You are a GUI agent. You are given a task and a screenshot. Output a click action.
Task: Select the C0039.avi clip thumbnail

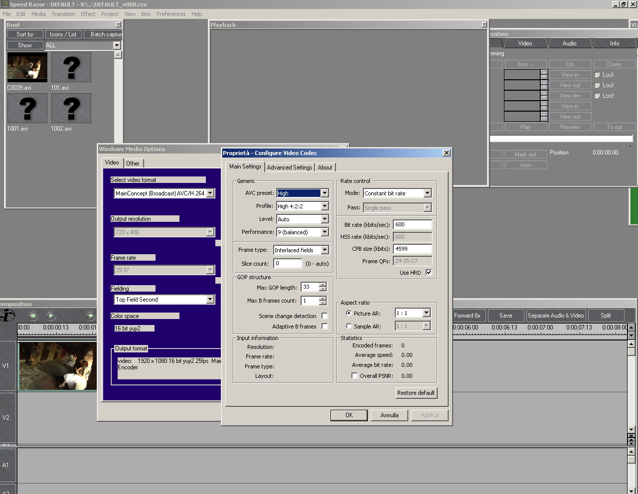click(27, 67)
